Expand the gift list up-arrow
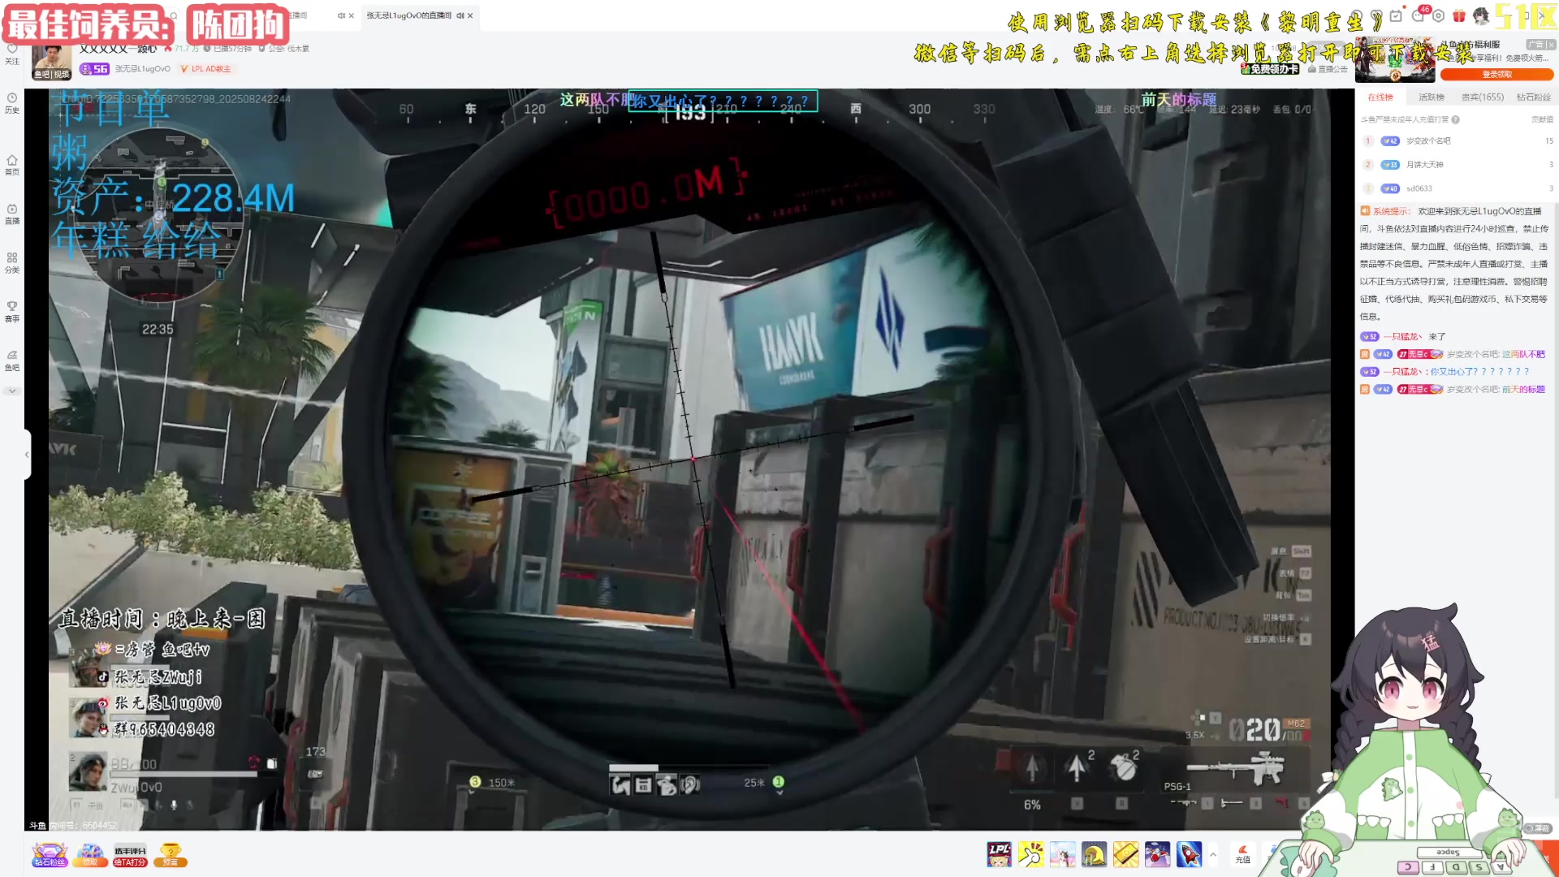This screenshot has width=1559, height=877. tap(1213, 854)
